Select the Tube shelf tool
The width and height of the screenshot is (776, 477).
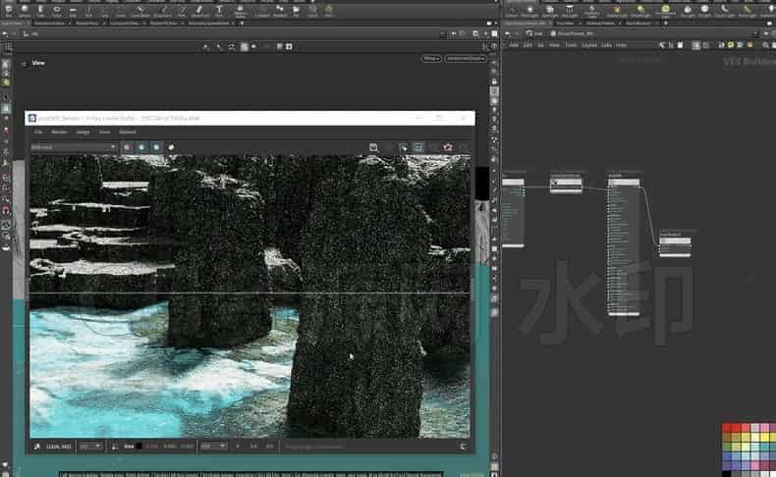click(x=40, y=10)
